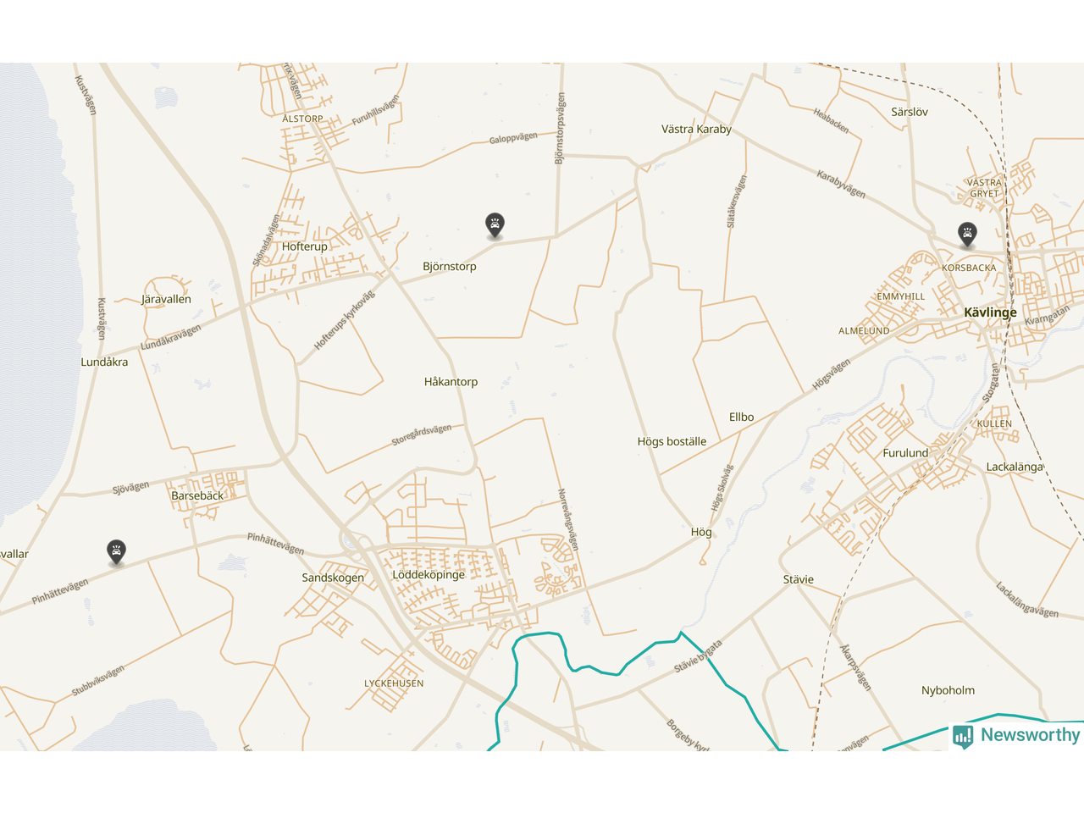
Task: Click the Lackalänga place label
Action: [x=1015, y=467]
